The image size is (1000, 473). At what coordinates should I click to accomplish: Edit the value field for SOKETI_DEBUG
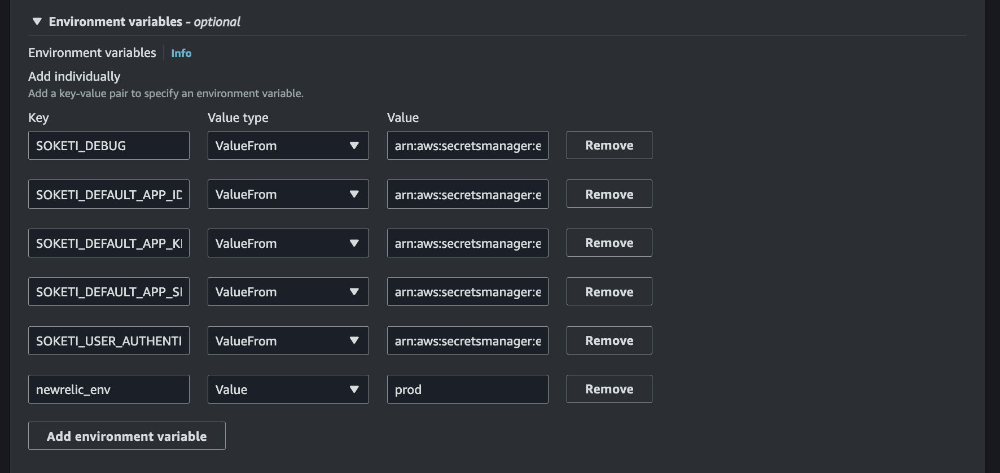coord(468,146)
